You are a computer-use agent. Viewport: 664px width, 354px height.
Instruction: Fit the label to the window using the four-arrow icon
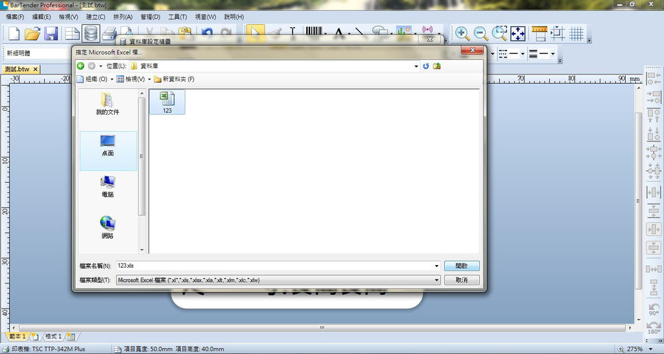coord(518,34)
